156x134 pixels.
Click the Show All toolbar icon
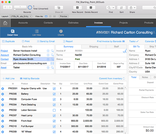[59, 8]
